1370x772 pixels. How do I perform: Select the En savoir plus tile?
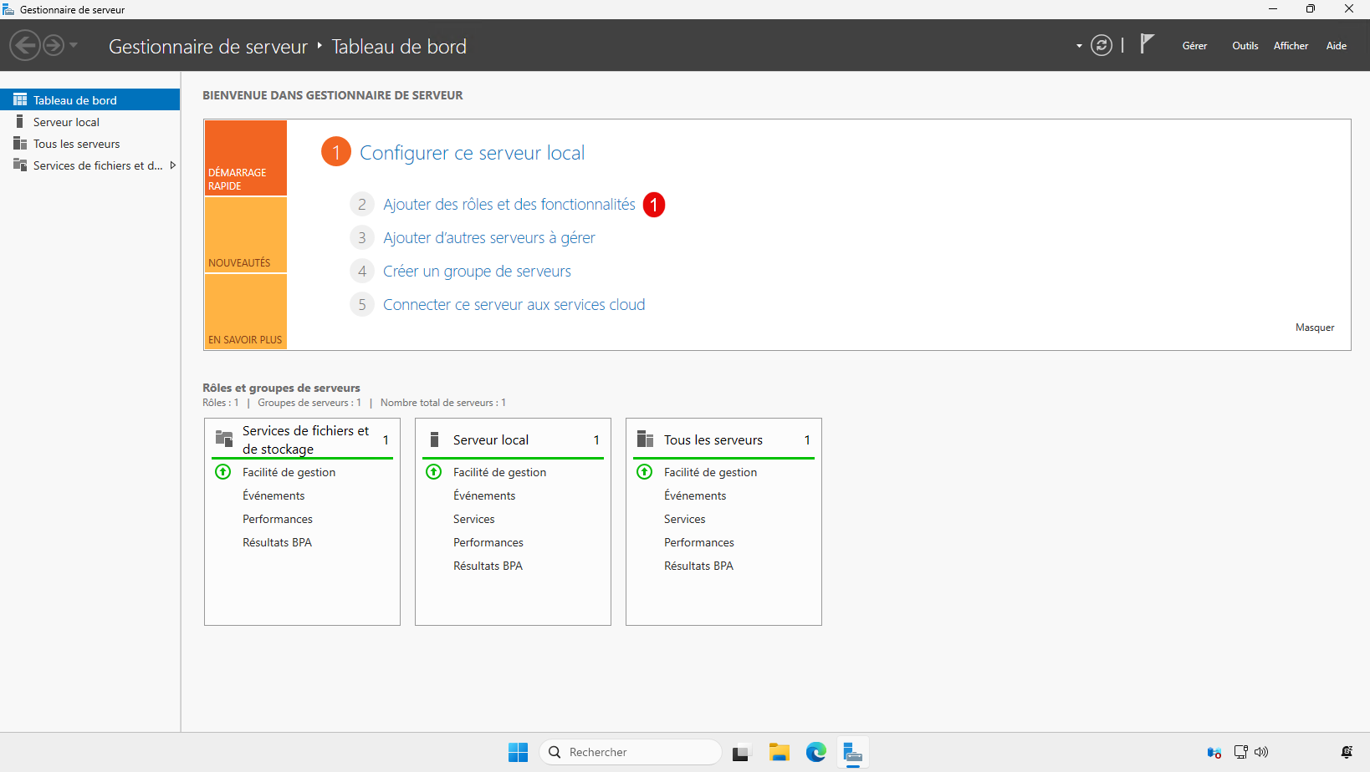tap(245, 312)
